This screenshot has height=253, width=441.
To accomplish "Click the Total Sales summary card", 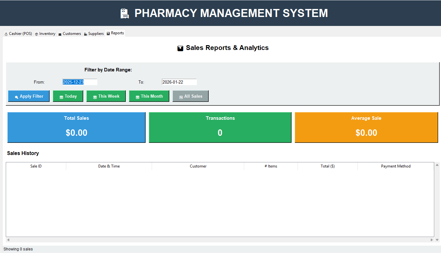I will coord(76,127).
